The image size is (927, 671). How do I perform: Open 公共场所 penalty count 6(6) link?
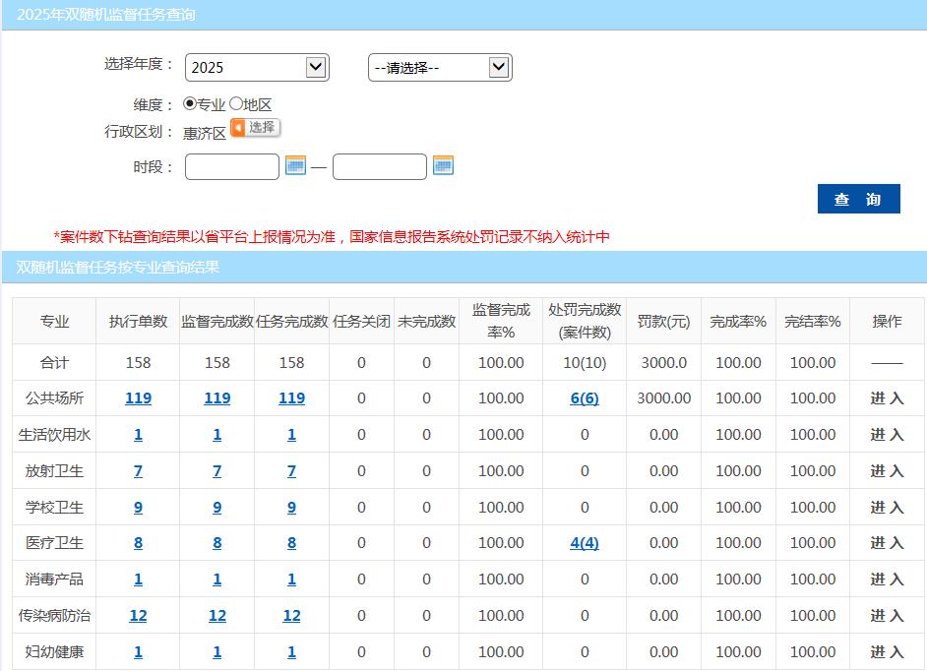coord(585,398)
